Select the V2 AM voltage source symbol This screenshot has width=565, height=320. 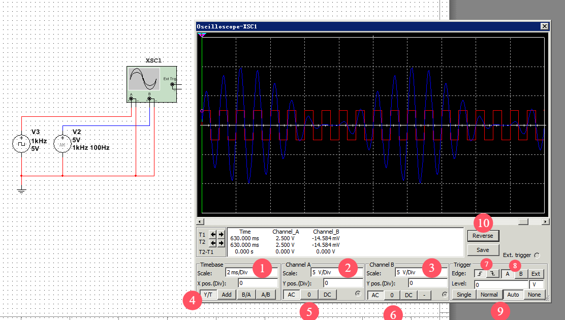click(x=62, y=144)
